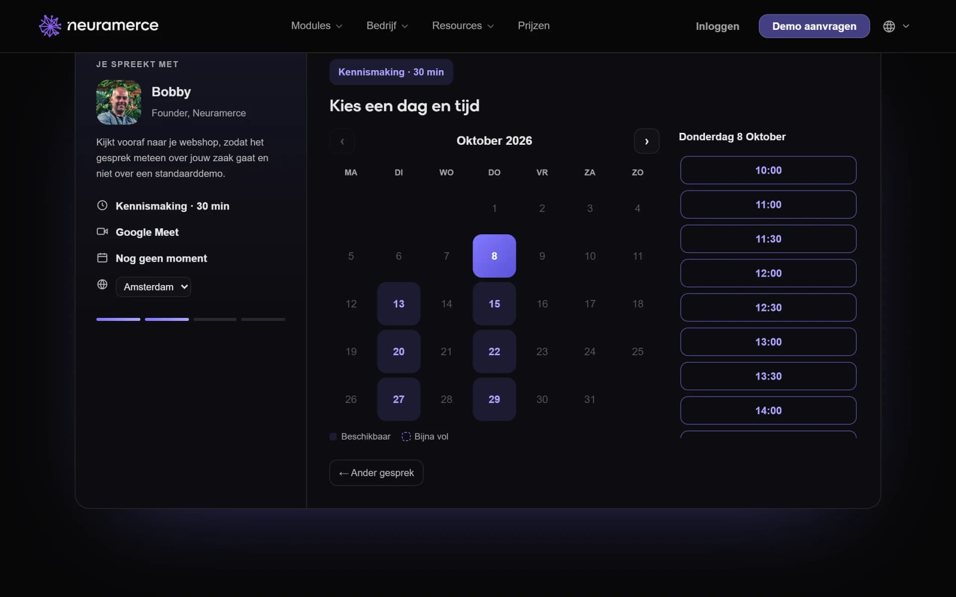956x597 pixels.
Task: Select October 22 in the calendar
Action: click(494, 351)
